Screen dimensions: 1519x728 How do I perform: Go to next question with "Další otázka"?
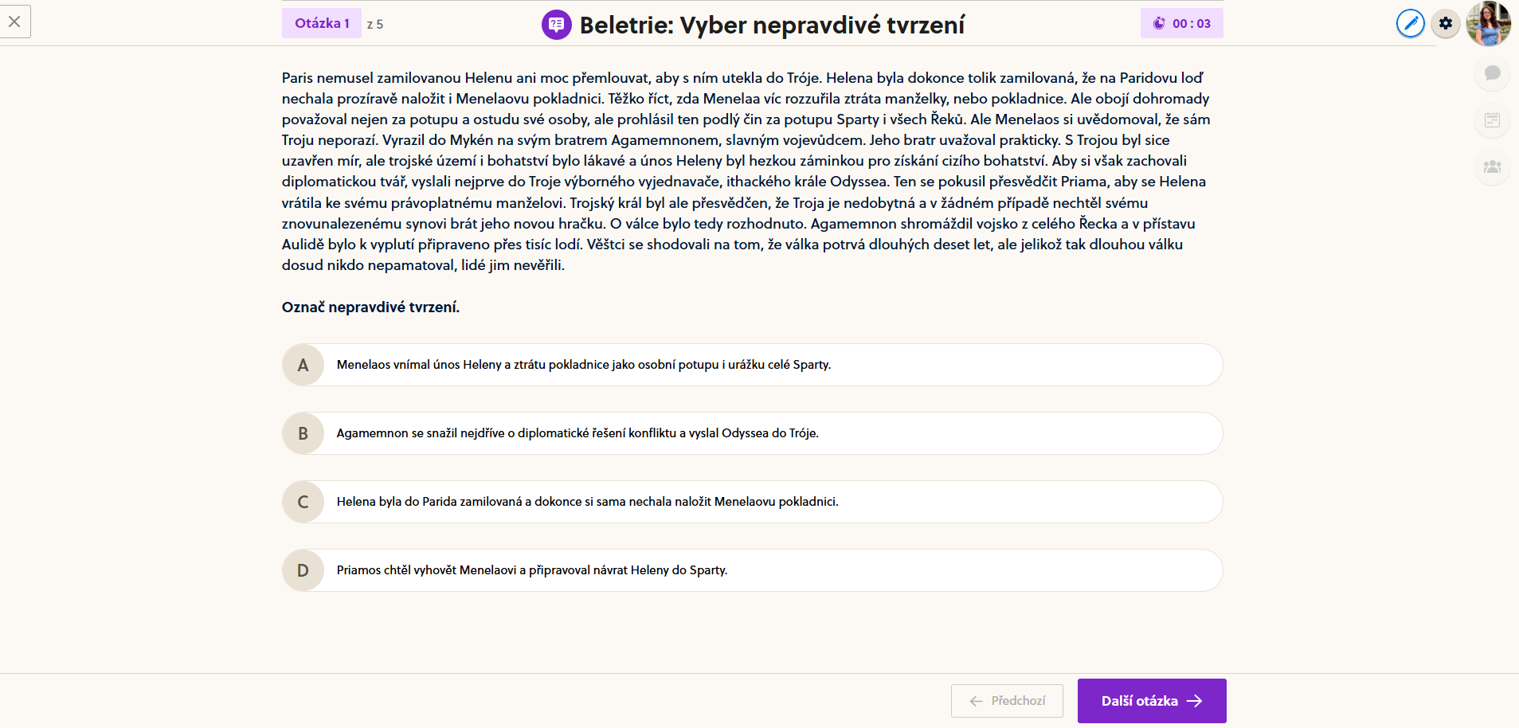click(x=1151, y=701)
